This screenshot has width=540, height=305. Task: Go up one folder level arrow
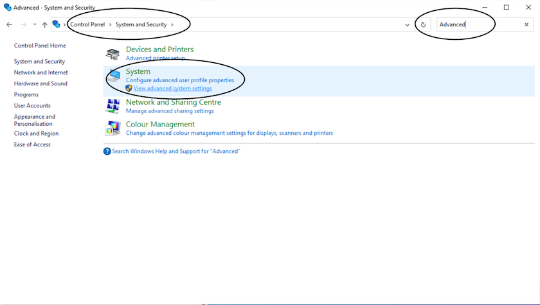44,24
